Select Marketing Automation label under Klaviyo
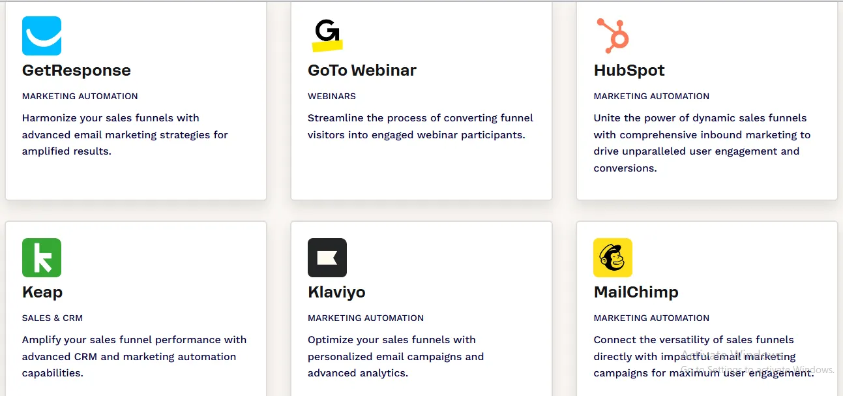 (366, 318)
